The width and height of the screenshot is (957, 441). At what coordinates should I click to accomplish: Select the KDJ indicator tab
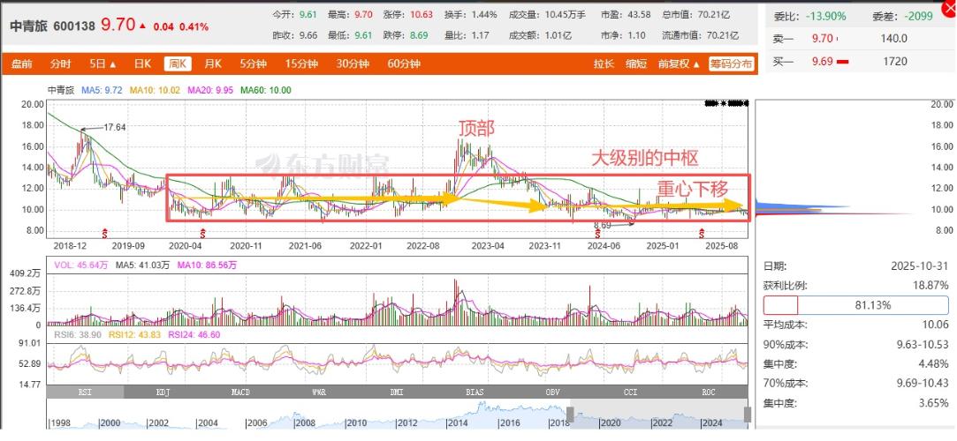(163, 392)
